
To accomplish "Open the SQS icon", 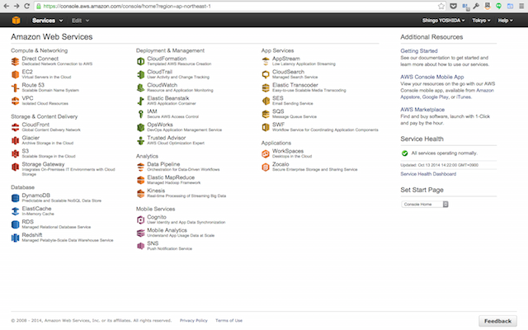I will [266, 114].
